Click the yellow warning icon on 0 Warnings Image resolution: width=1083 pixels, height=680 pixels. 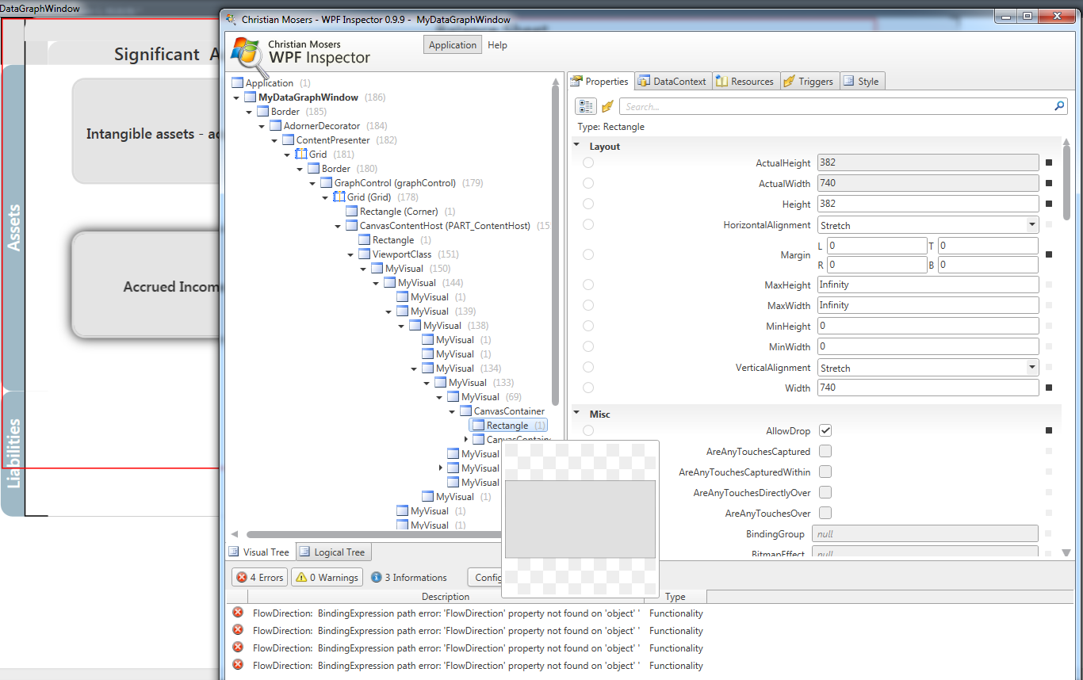pyautogui.click(x=301, y=577)
